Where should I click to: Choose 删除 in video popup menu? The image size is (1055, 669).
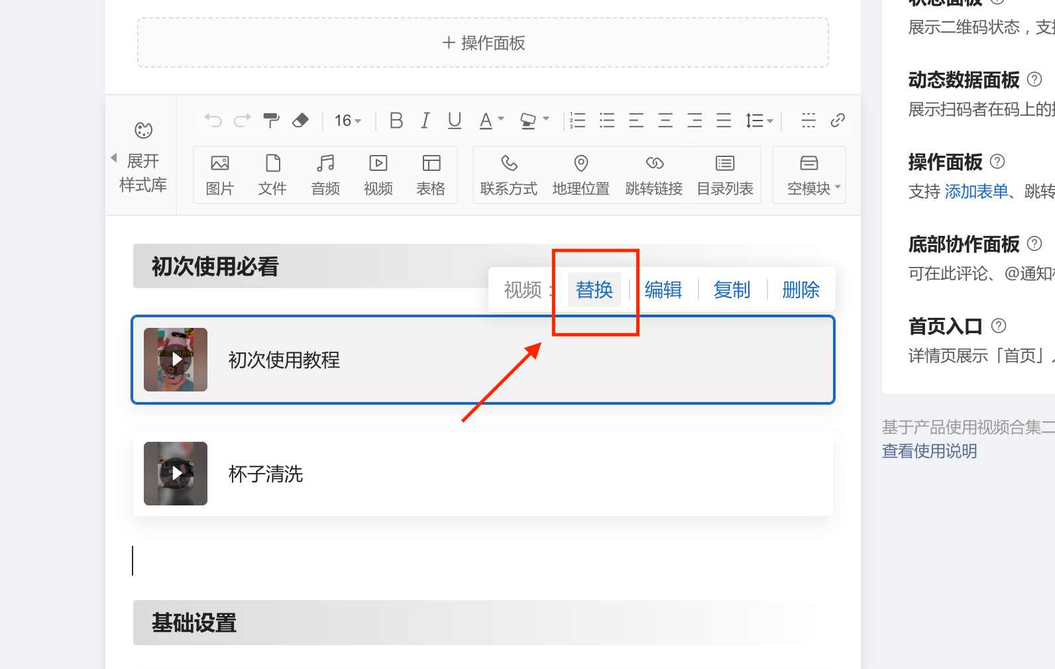point(801,289)
